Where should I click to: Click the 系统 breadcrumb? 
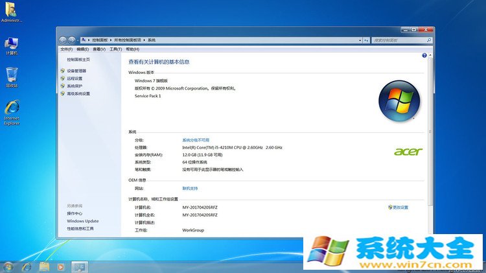click(x=152, y=40)
